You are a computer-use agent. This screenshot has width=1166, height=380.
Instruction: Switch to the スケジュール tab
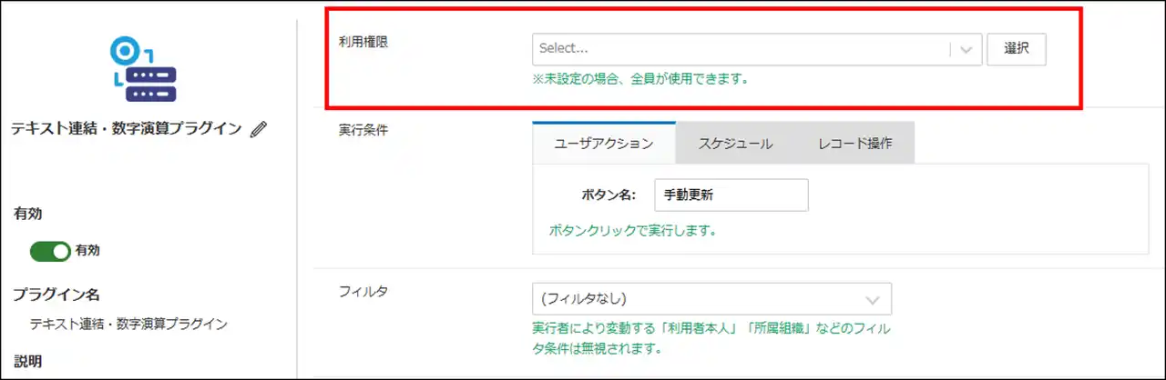coord(735,144)
